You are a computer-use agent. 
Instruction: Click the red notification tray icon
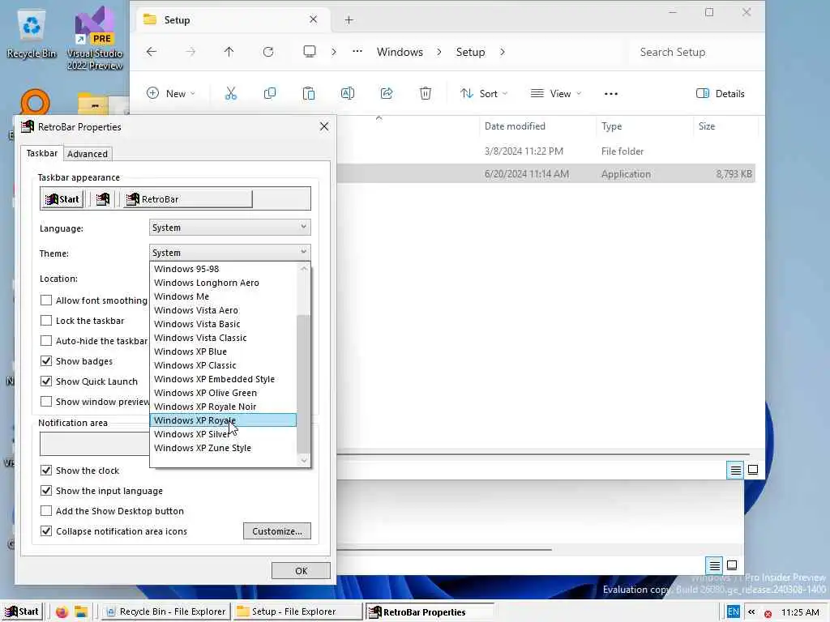(x=768, y=614)
